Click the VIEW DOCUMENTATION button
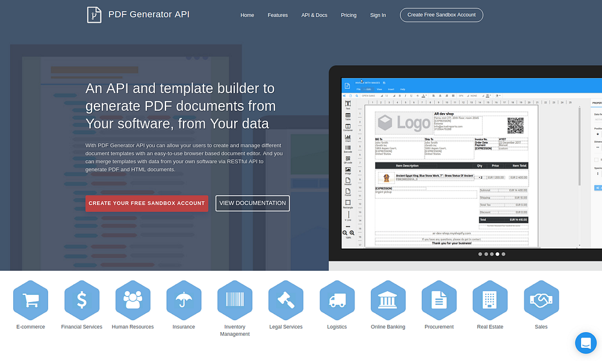This screenshot has width=602, height=361. click(x=252, y=203)
